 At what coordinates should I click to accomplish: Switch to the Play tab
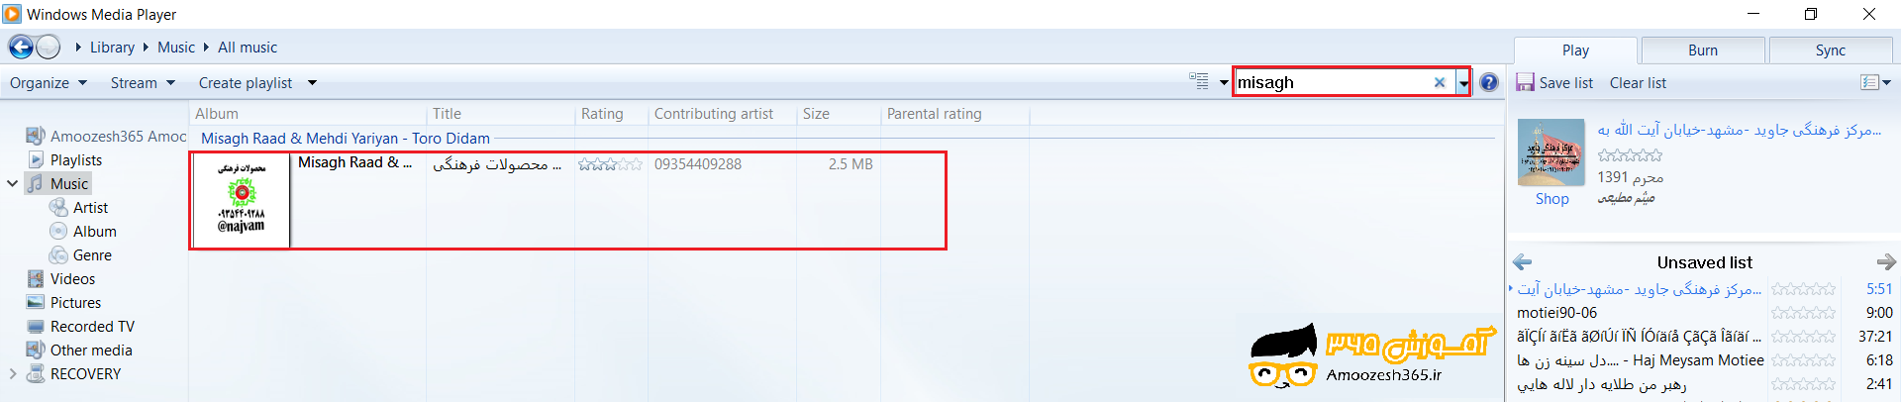1575,50
